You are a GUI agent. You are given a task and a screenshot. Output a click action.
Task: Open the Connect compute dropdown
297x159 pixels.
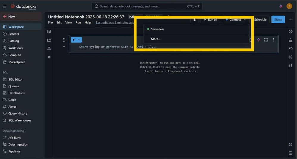(236, 20)
